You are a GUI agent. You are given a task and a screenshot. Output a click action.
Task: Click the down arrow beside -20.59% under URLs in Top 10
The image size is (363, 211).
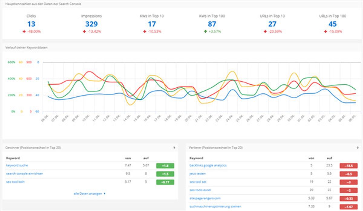point(265,31)
